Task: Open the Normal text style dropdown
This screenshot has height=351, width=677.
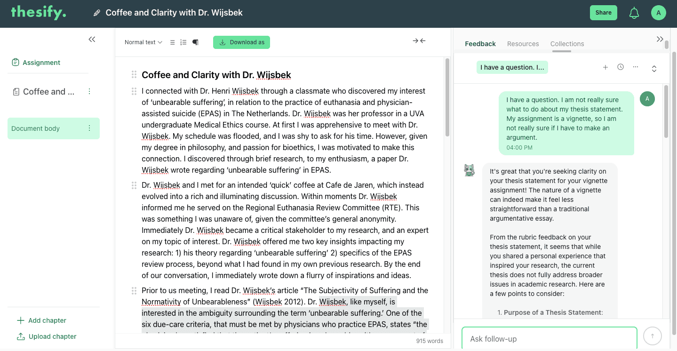Action: pos(143,42)
